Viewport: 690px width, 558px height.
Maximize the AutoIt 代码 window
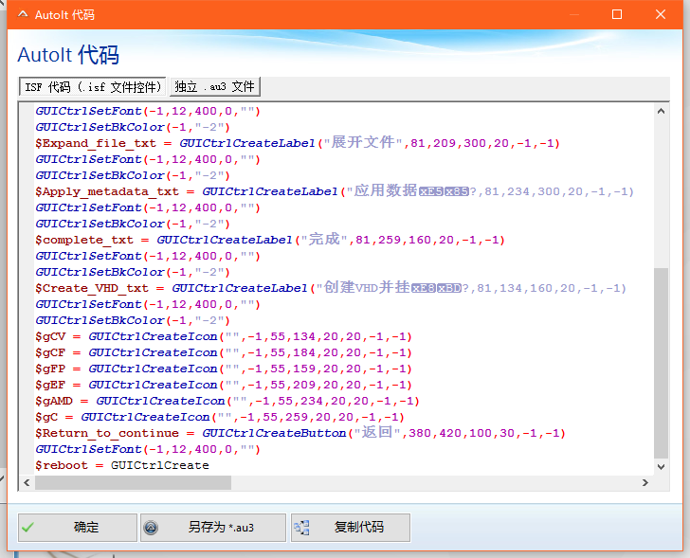coord(617,14)
